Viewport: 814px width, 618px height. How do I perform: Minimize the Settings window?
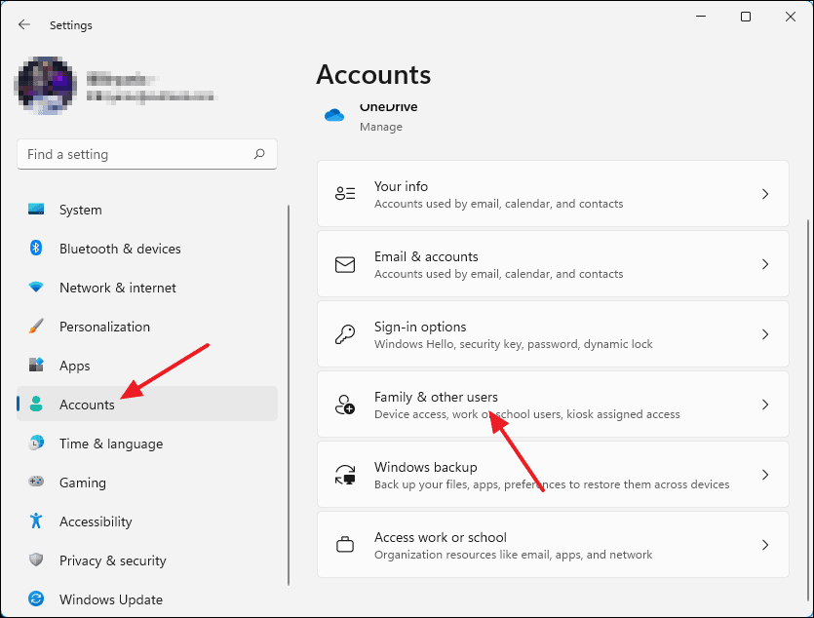tap(701, 17)
